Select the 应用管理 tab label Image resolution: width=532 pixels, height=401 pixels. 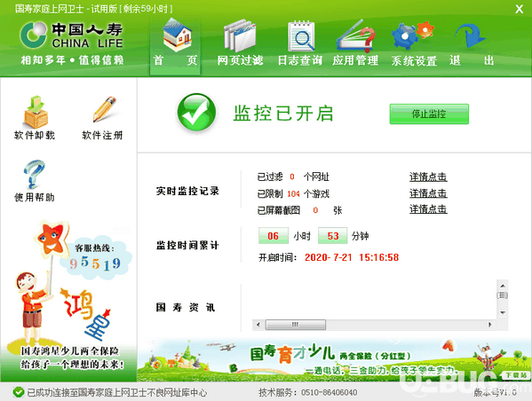pos(355,60)
